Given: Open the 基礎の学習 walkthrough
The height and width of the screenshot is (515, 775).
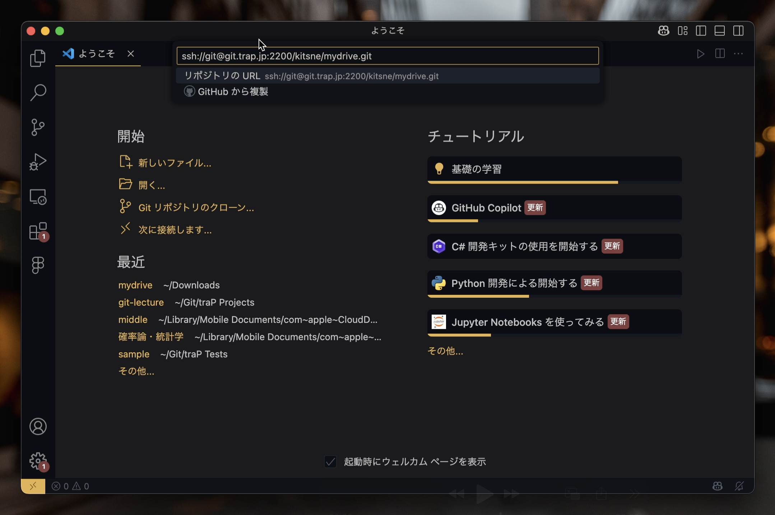Looking at the screenshot, I should [554, 170].
